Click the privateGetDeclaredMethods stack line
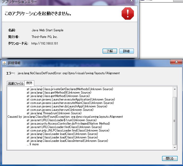The height and width of the screenshot is (166, 183). click(70, 89)
